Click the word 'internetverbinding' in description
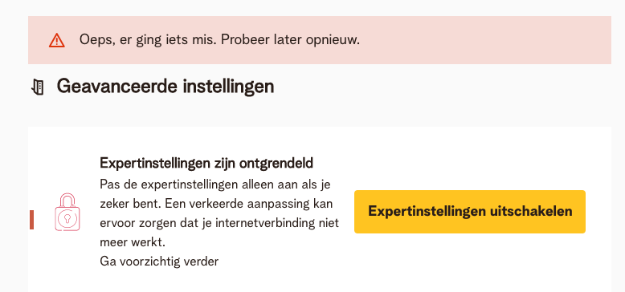The image size is (625, 292). (260, 223)
